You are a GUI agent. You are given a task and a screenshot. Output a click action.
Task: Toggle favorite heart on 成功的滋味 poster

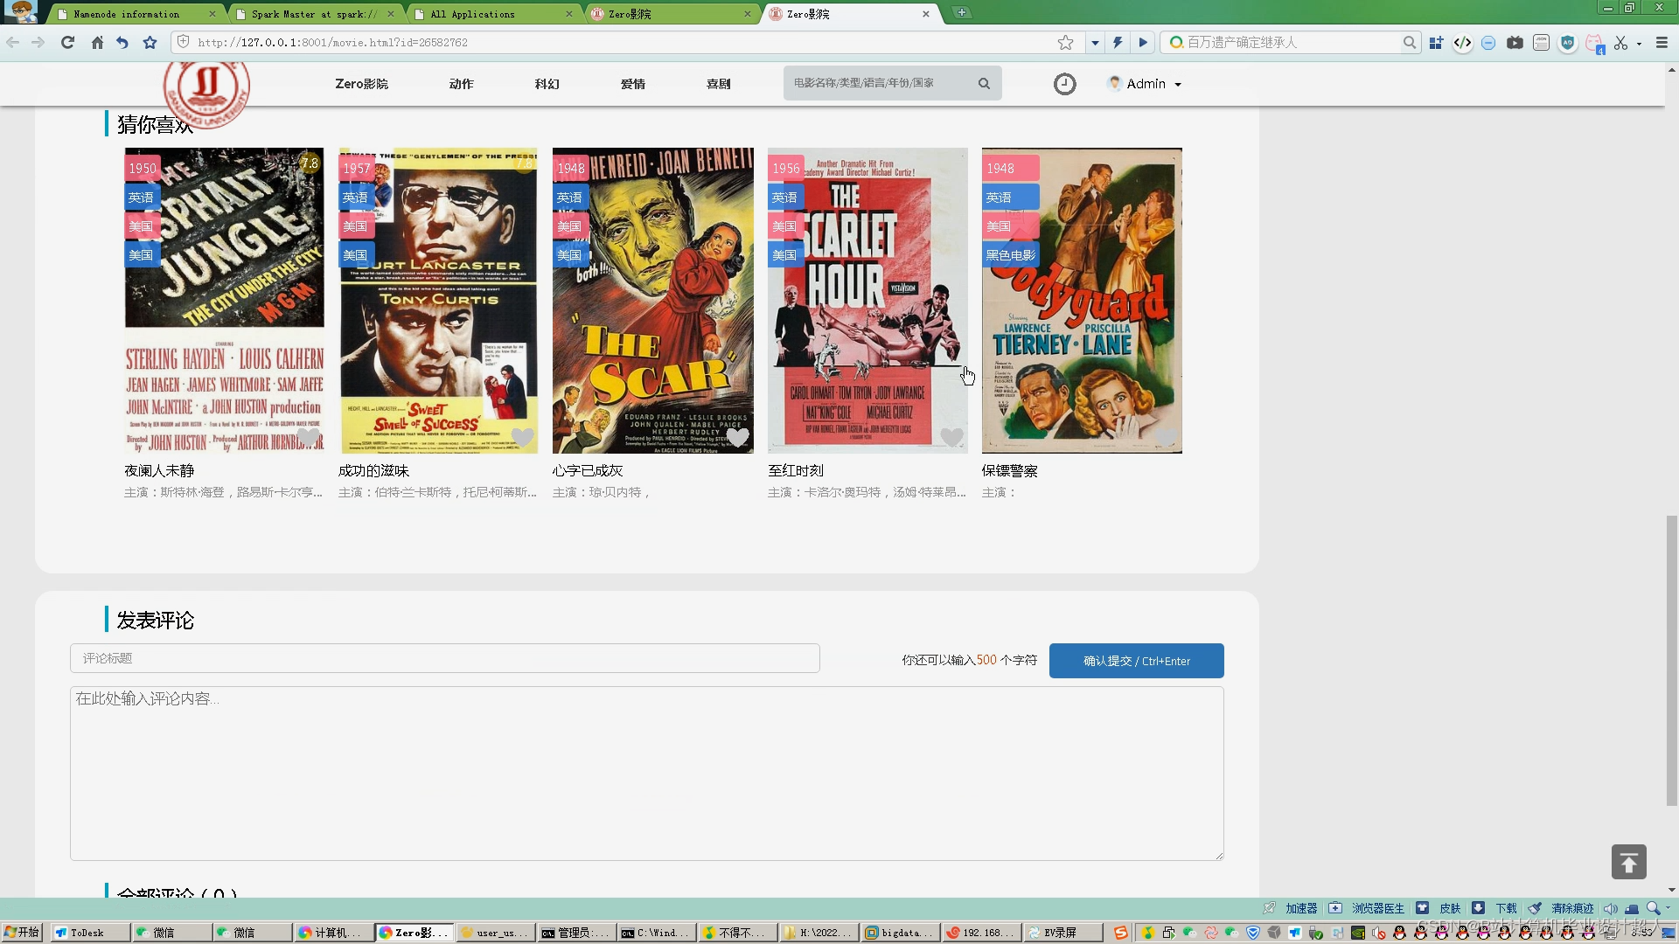pyautogui.click(x=522, y=437)
